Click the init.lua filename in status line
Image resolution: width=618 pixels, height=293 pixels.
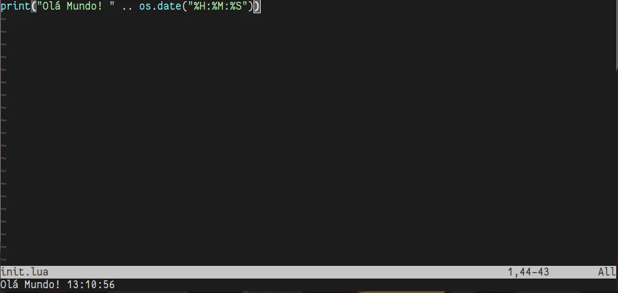coord(24,272)
